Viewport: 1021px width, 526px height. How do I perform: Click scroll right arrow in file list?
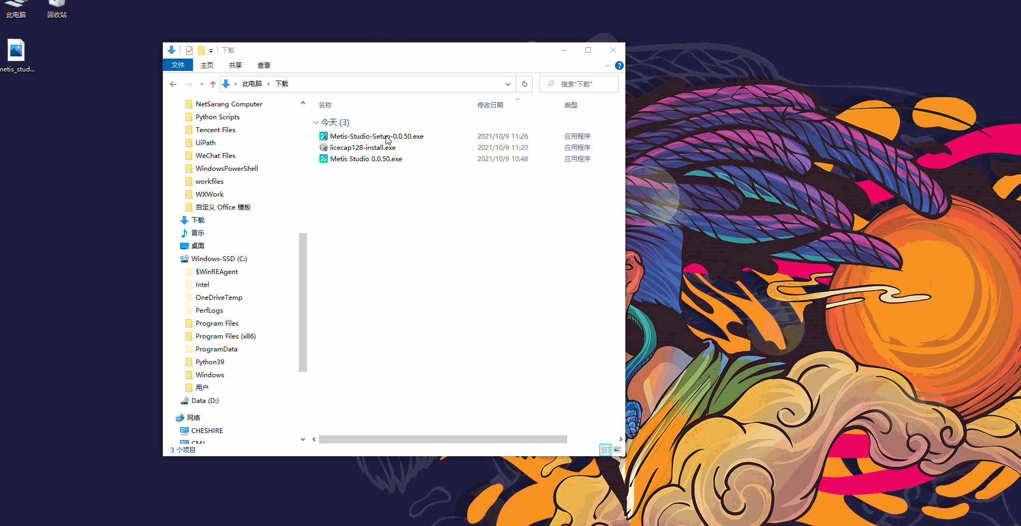[620, 439]
